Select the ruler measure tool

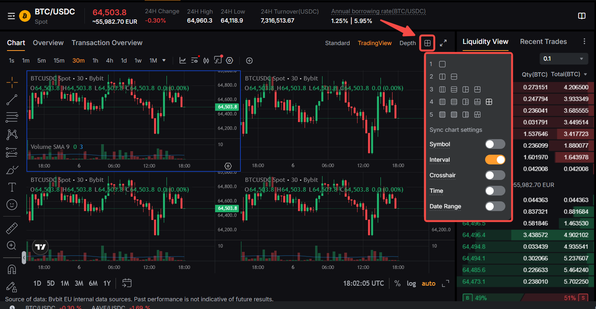coord(12,228)
